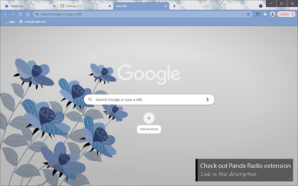Close the New Tab tab
This screenshot has width=298, height=186.
[x=166, y=6]
